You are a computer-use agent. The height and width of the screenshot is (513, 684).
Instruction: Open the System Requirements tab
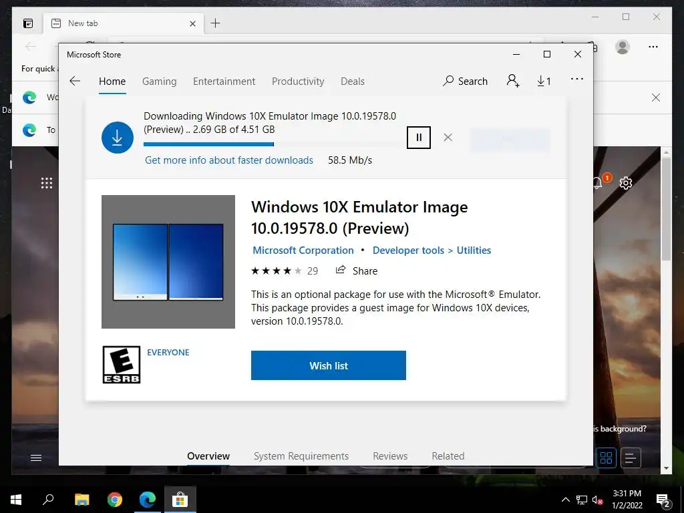coord(301,456)
